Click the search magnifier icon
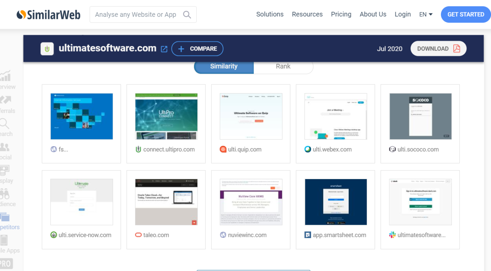This screenshot has height=271, width=491. (187, 15)
